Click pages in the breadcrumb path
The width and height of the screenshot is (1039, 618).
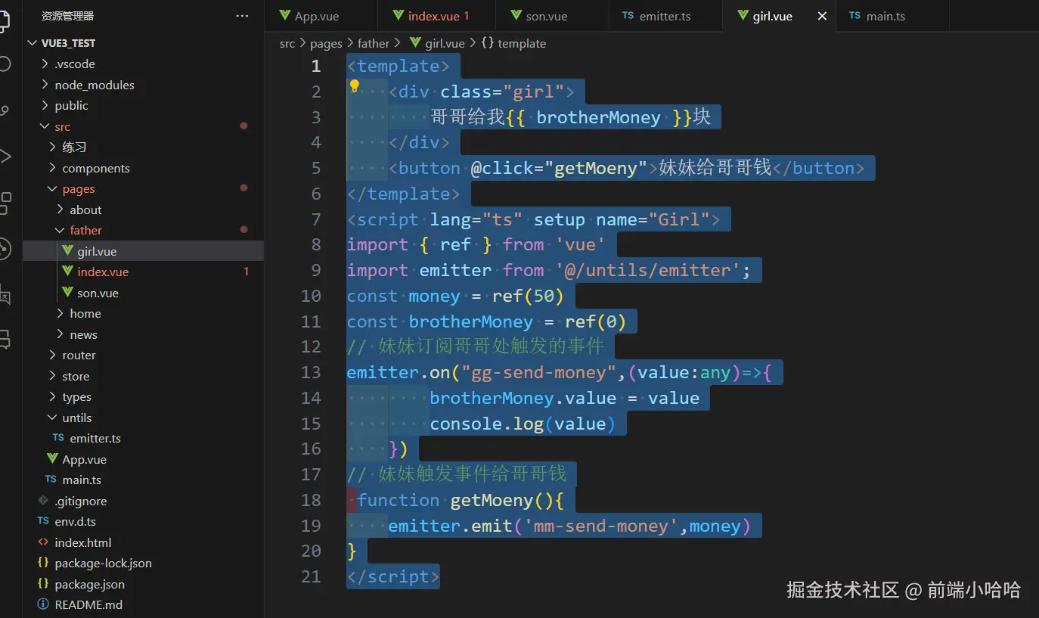tap(326, 44)
